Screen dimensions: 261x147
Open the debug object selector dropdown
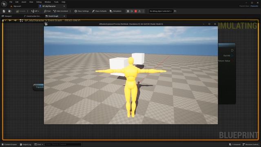[160, 11]
